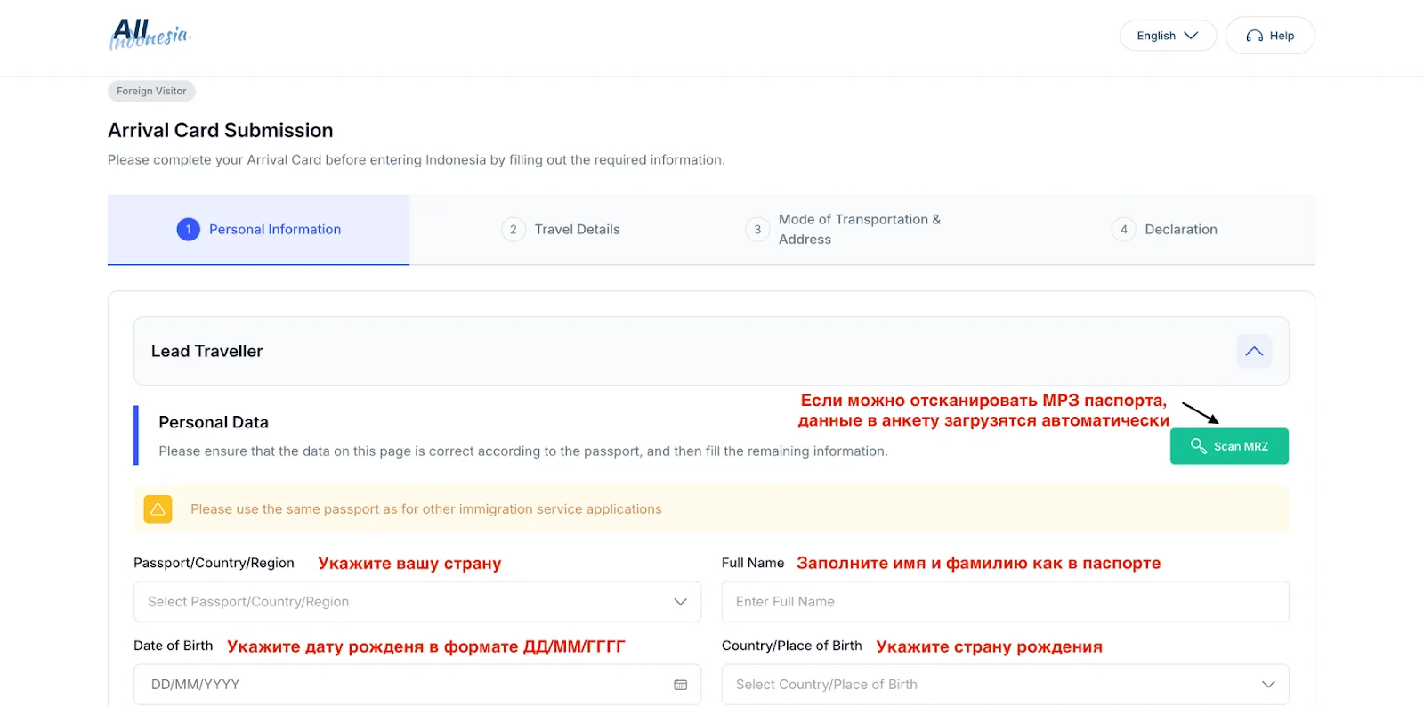Click the magnifier icon on Scan MRZ
Screen dimensions: 1424x707
tap(1198, 446)
